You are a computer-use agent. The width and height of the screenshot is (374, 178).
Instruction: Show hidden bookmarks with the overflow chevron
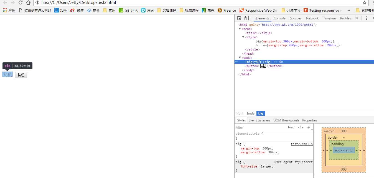coord(348,10)
